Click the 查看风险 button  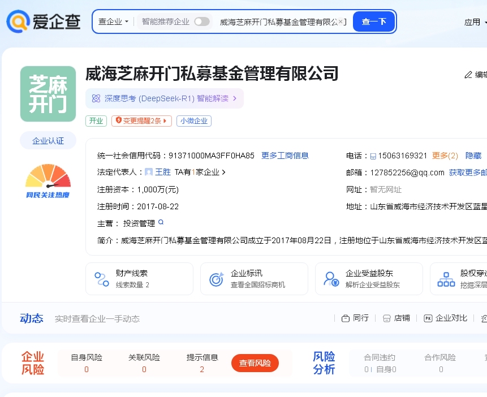pyautogui.click(x=255, y=363)
